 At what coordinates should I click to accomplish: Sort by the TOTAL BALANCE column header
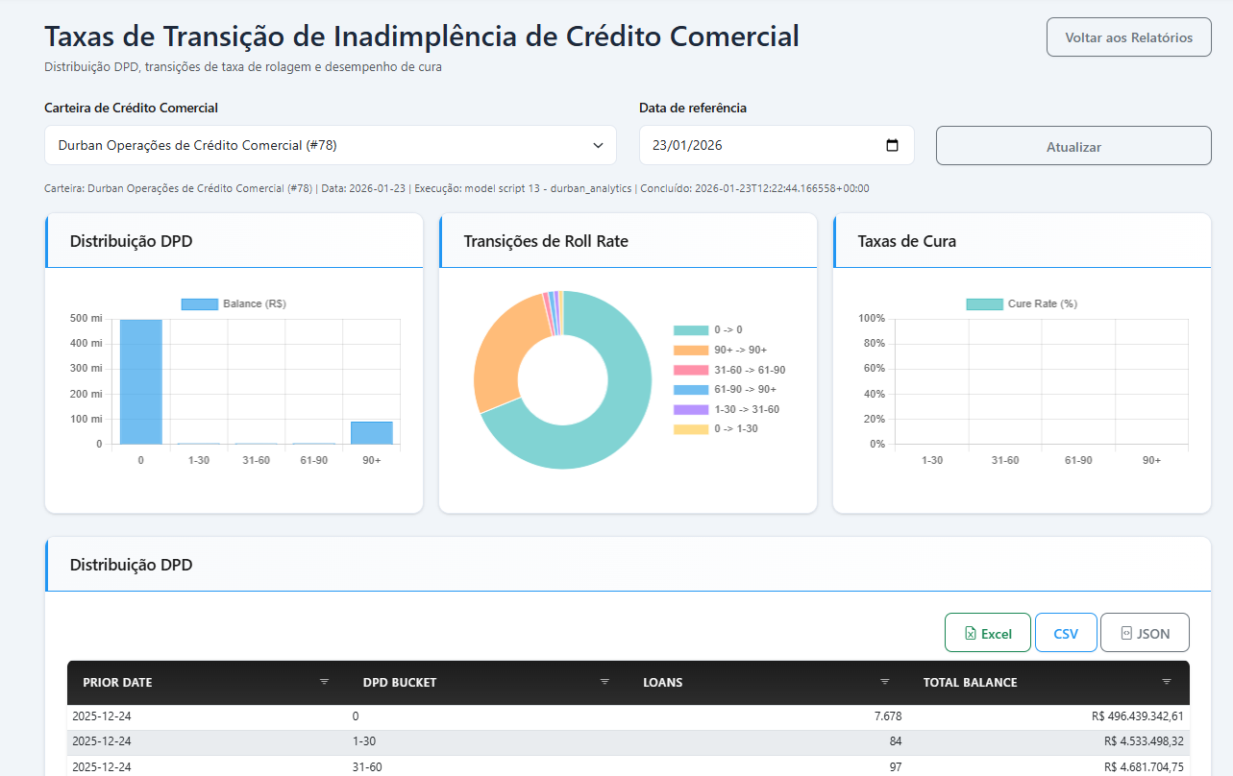click(970, 683)
